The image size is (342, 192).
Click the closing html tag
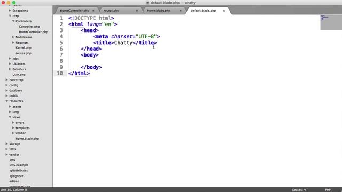coord(79,74)
